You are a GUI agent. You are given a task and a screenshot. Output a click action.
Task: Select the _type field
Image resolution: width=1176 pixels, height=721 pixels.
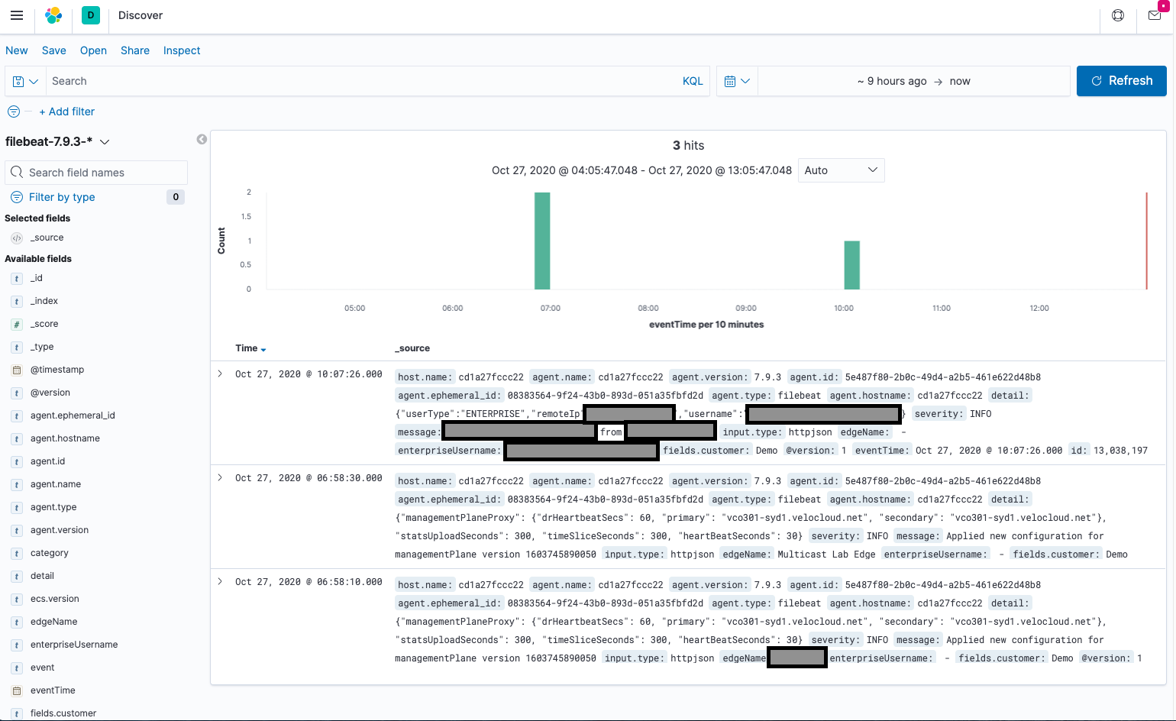click(x=42, y=347)
